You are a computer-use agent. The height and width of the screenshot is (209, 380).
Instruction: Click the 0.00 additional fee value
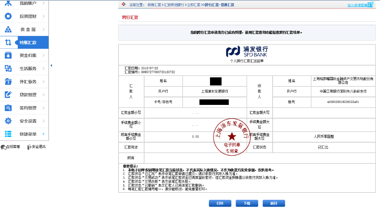[x=196, y=137]
